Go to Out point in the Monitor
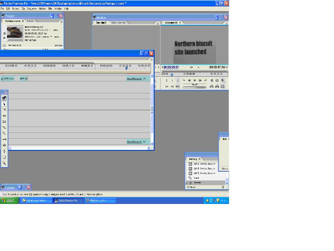The height and width of the screenshot is (251, 334). [x=172, y=87]
